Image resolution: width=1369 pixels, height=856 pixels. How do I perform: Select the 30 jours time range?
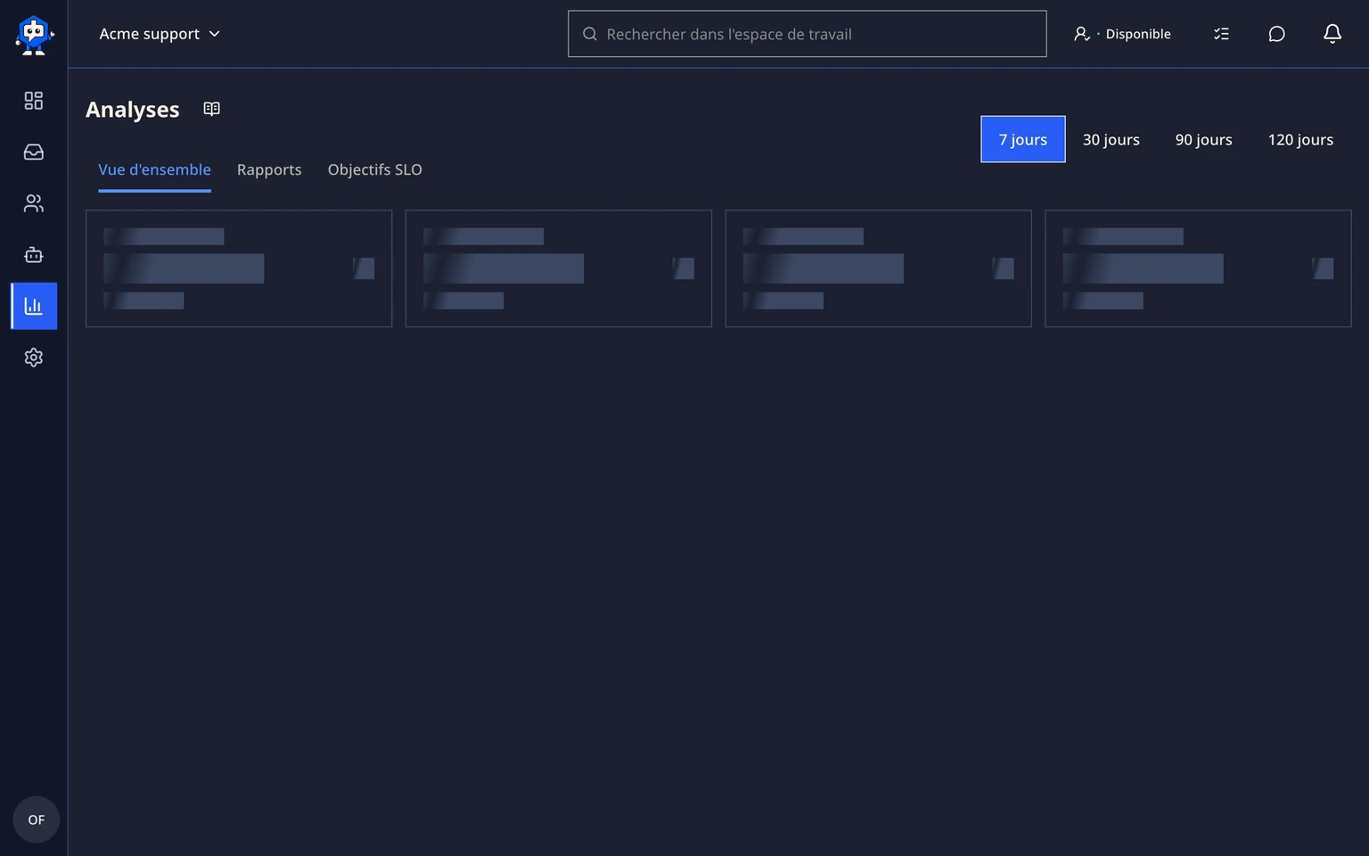[x=1111, y=139]
